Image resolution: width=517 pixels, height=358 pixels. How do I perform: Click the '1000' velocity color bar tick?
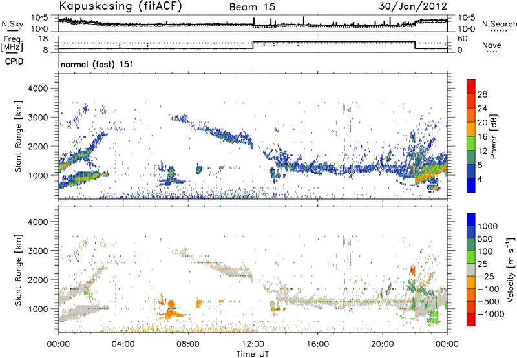tap(487, 226)
